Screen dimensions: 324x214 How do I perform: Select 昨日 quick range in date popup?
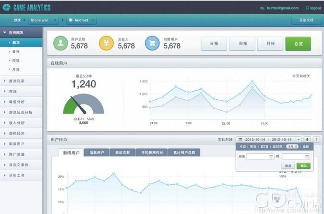pos(253,146)
